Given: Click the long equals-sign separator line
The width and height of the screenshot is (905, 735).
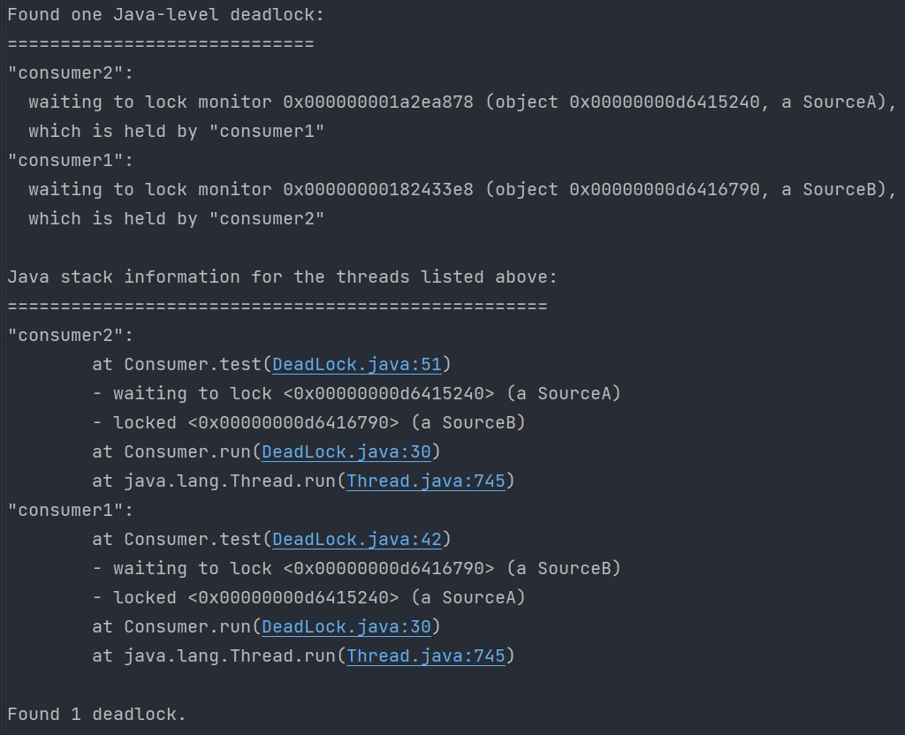Looking at the screenshot, I should (277, 306).
